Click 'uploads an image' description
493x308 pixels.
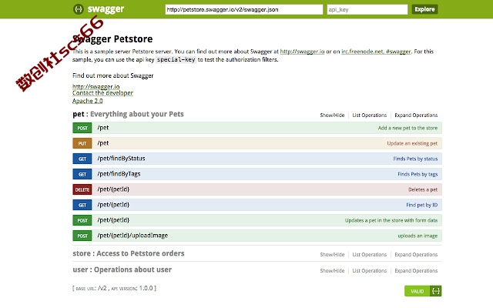418,236
